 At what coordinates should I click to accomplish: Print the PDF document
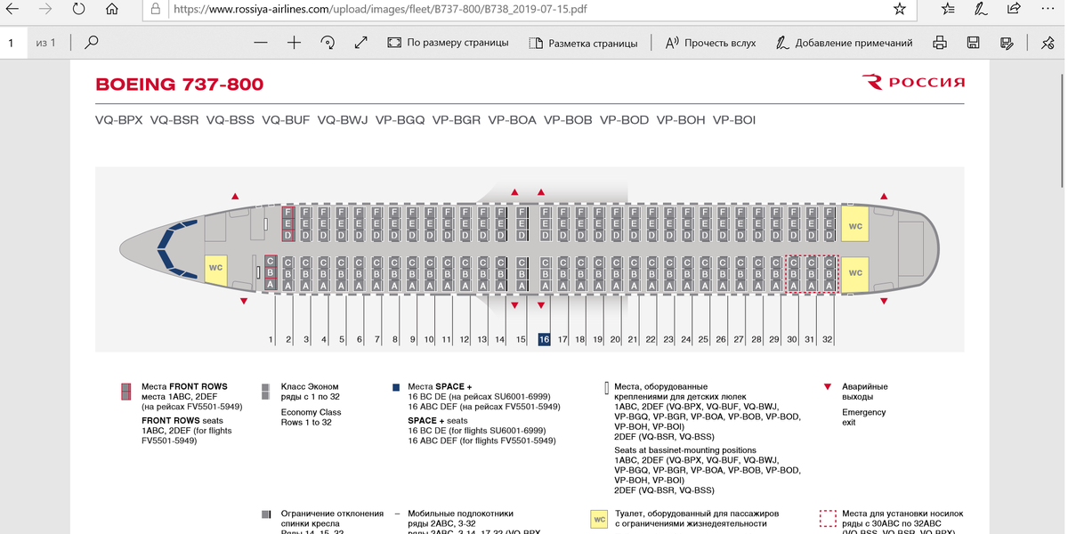tap(939, 43)
